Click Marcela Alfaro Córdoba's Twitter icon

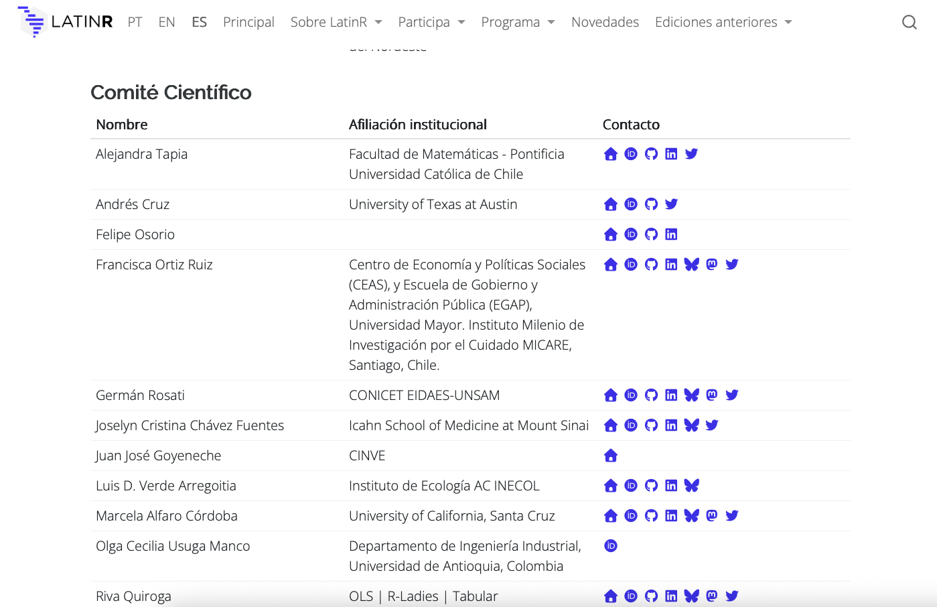[732, 516]
